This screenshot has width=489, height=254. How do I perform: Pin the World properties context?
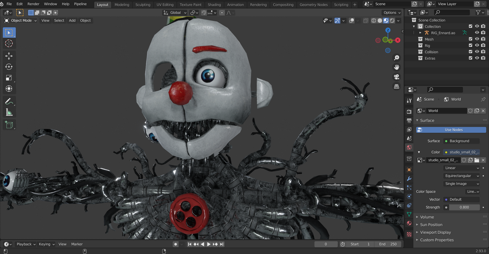pos(483,99)
